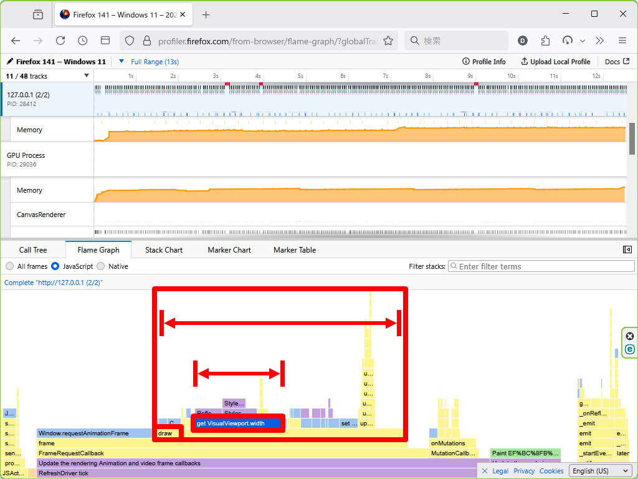Open the Extensions puzzle icon
The image size is (638, 479).
point(545,41)
